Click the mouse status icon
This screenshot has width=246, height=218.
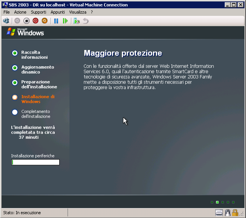click(x=228, y=213)
